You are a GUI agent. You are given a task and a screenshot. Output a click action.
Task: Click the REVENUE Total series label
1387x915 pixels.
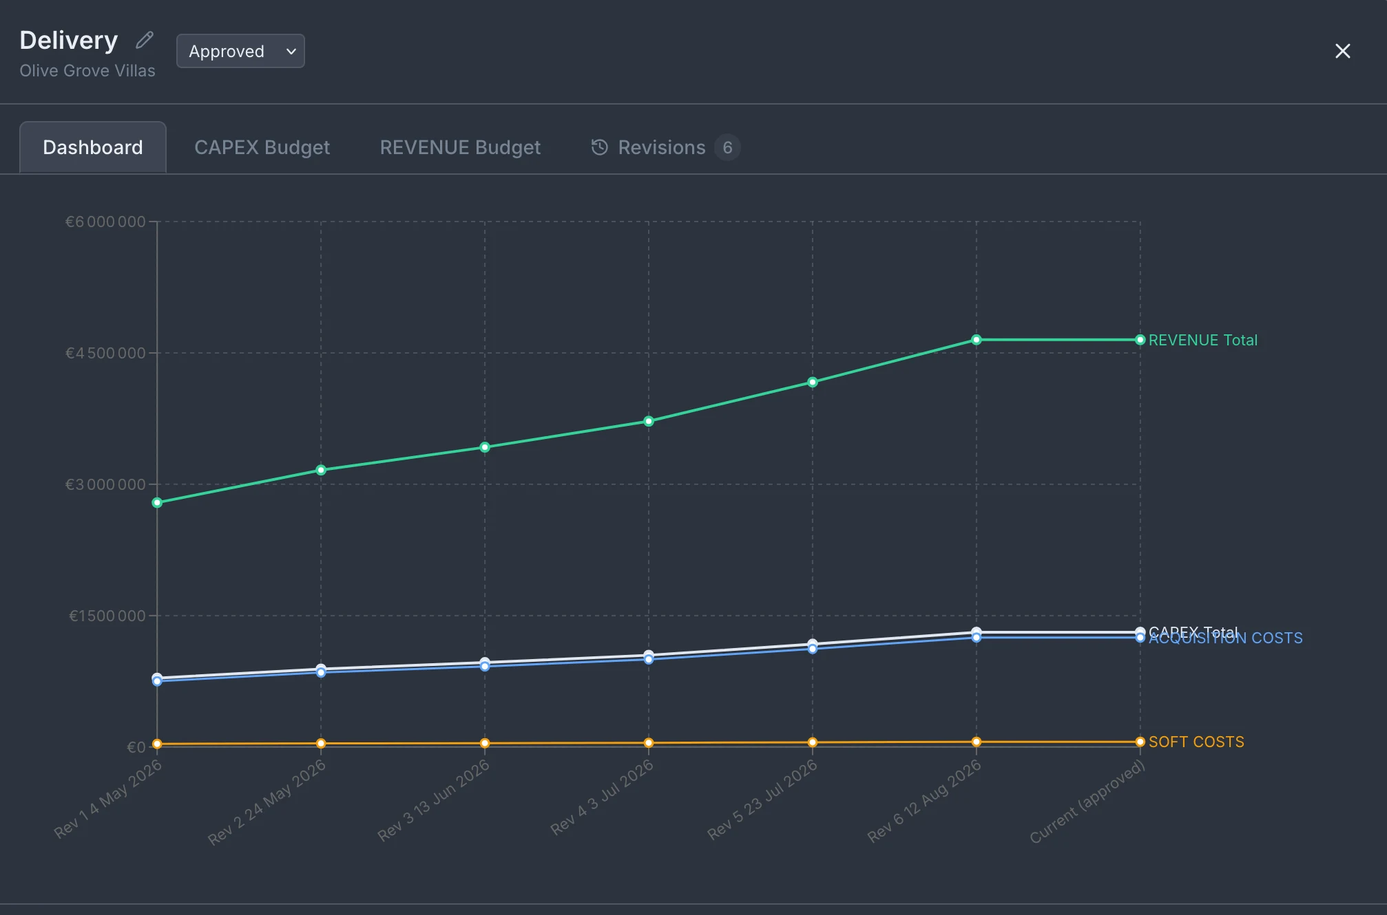click(1202, 340)
